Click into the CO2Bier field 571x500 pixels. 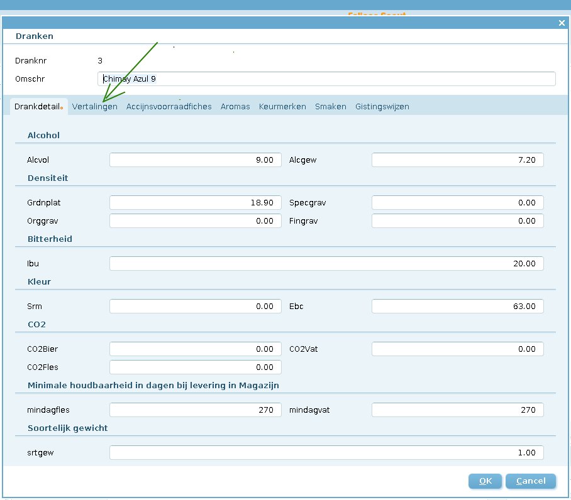click(x=196, y=349)
